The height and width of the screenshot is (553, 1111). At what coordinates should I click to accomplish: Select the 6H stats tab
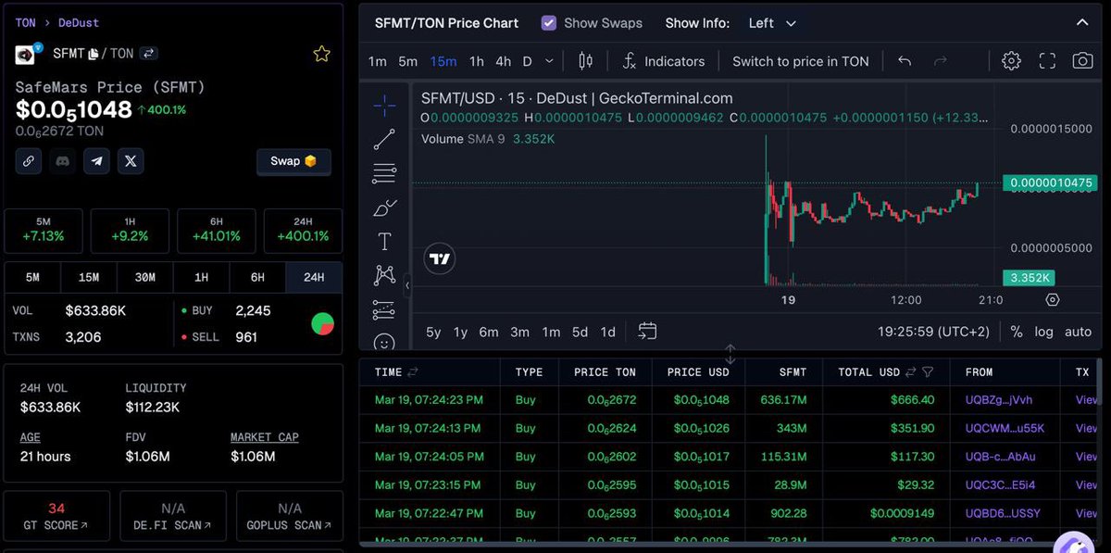click(257, 278)
